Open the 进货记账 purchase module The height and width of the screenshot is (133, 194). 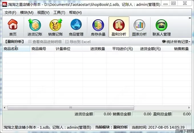click(35, 27)
